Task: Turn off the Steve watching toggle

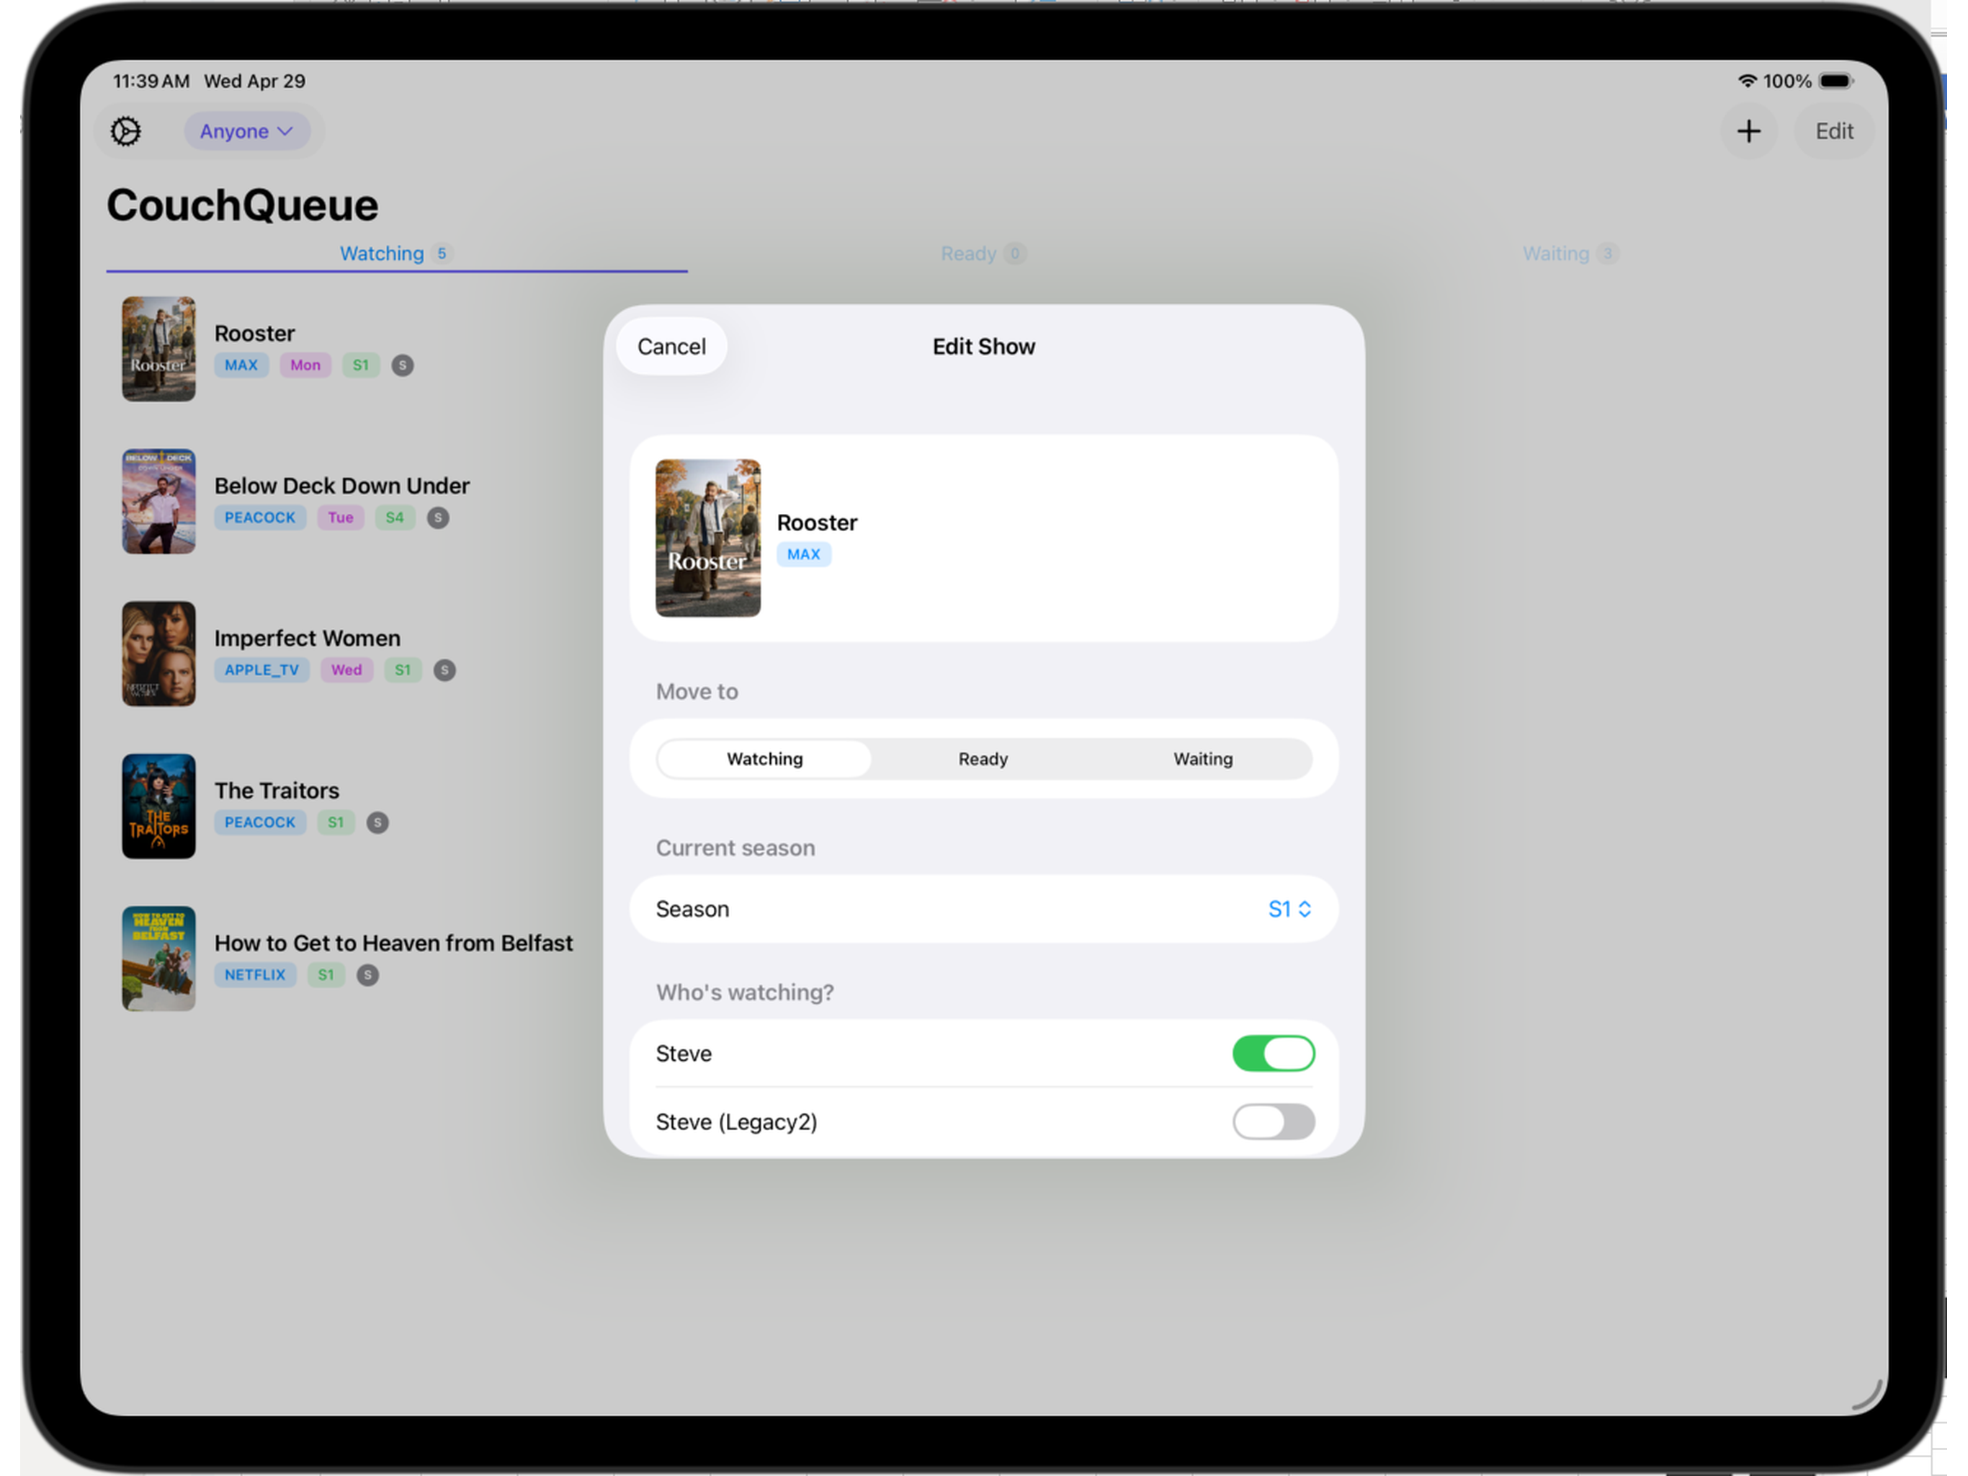Action: (1273, 1053)
